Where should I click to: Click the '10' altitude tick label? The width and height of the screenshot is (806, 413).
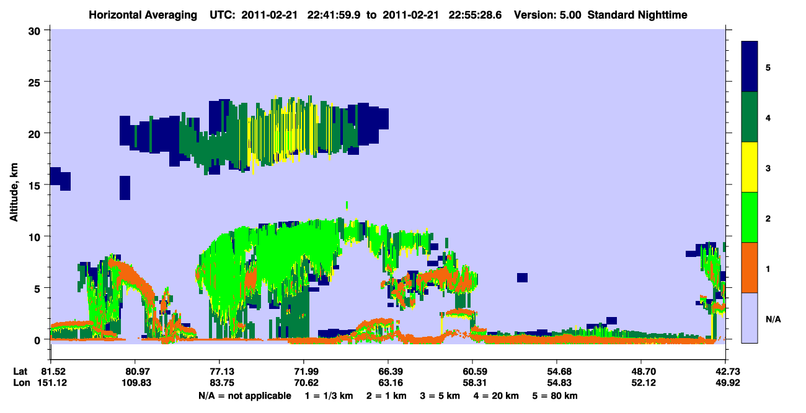[36, 237]
